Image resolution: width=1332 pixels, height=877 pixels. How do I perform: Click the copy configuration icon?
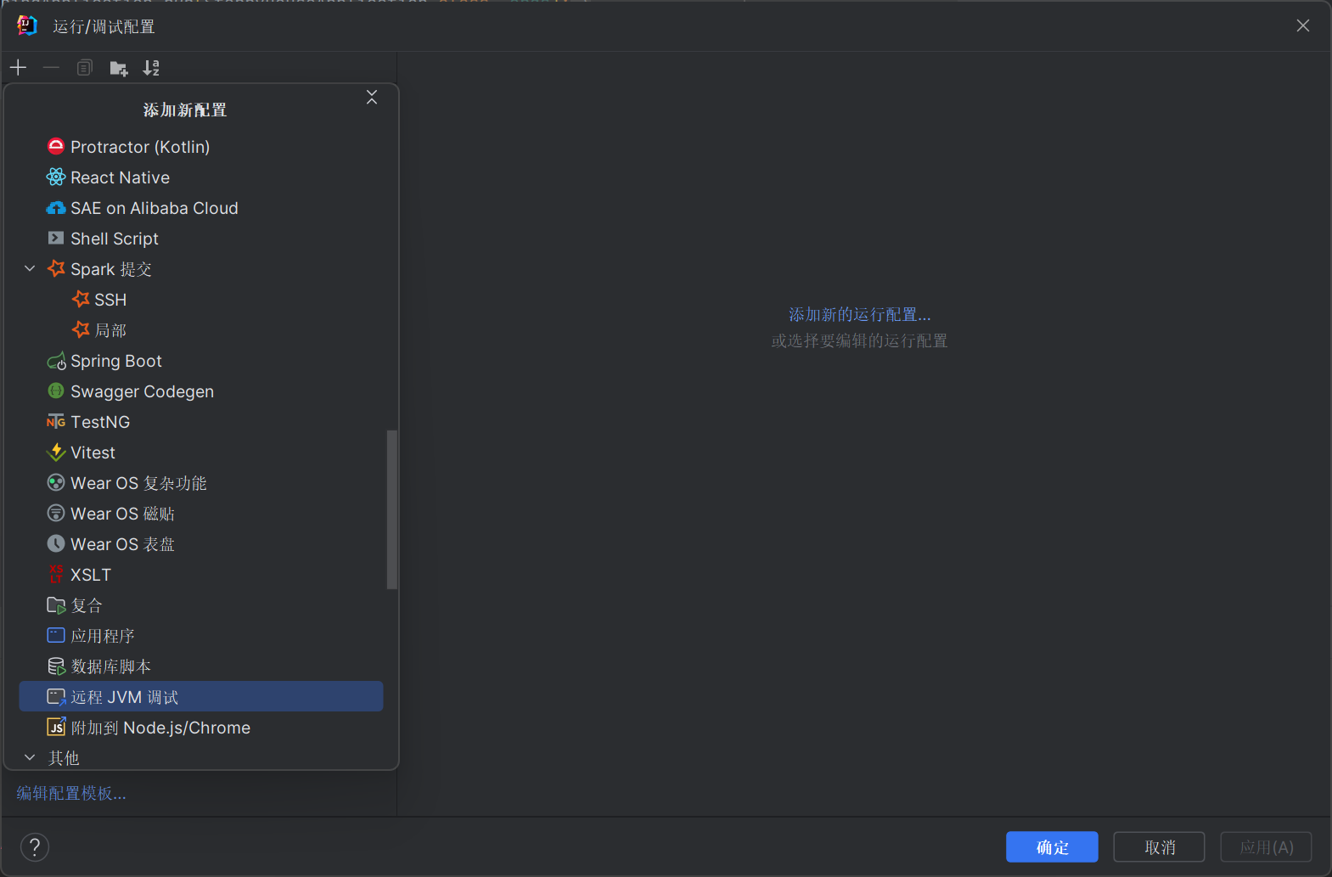pos(84,67)
